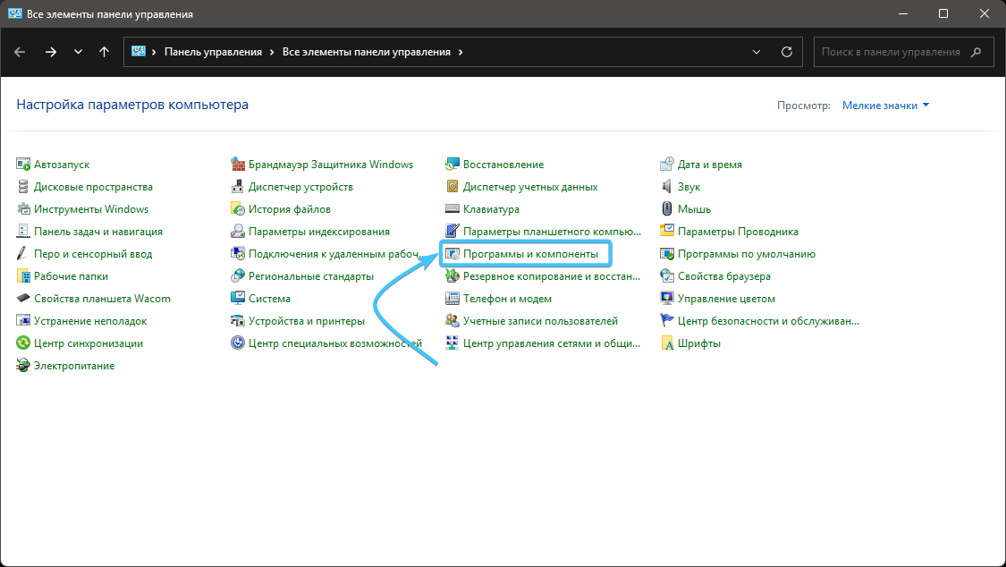This screenshot has height=567, width=1006.
Task: Open the recent locations dropdown arrow
Action: click(79, 52)
